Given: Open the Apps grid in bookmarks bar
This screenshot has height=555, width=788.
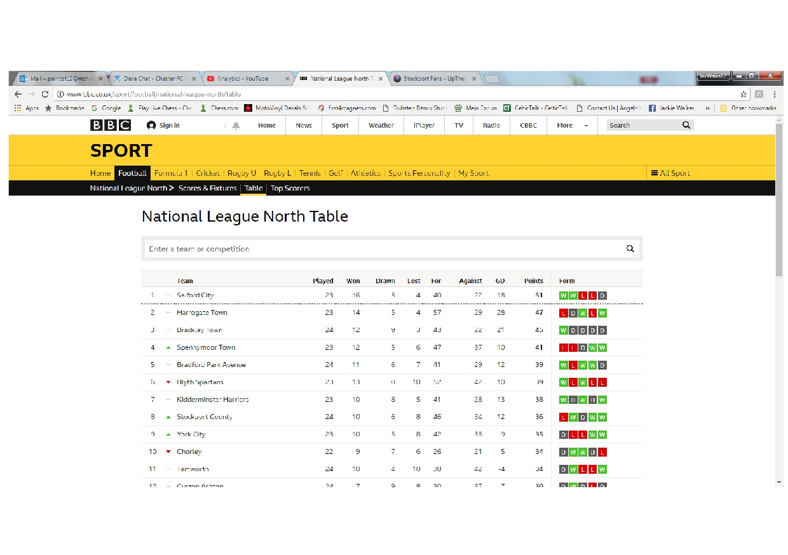Looking at the screenshot, I should click(17, 108).
